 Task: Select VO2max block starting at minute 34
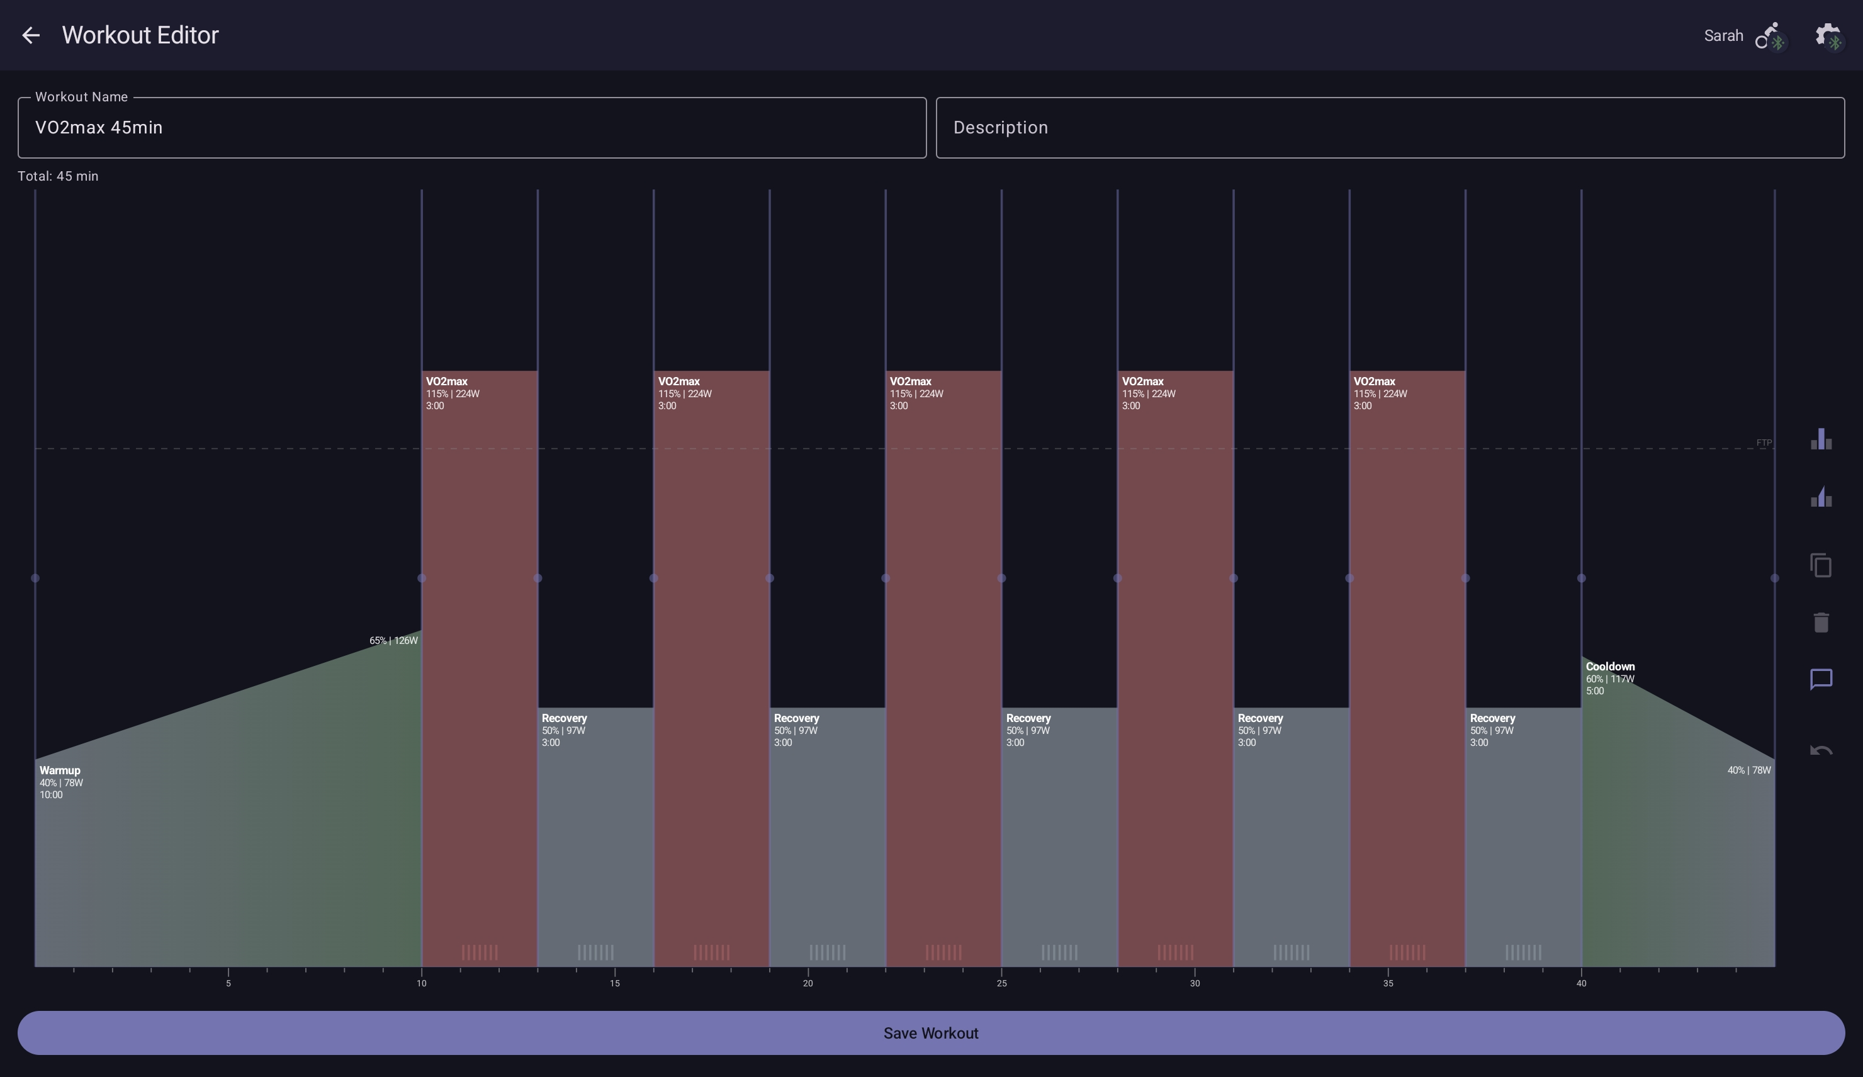[x=1407, y=668]
